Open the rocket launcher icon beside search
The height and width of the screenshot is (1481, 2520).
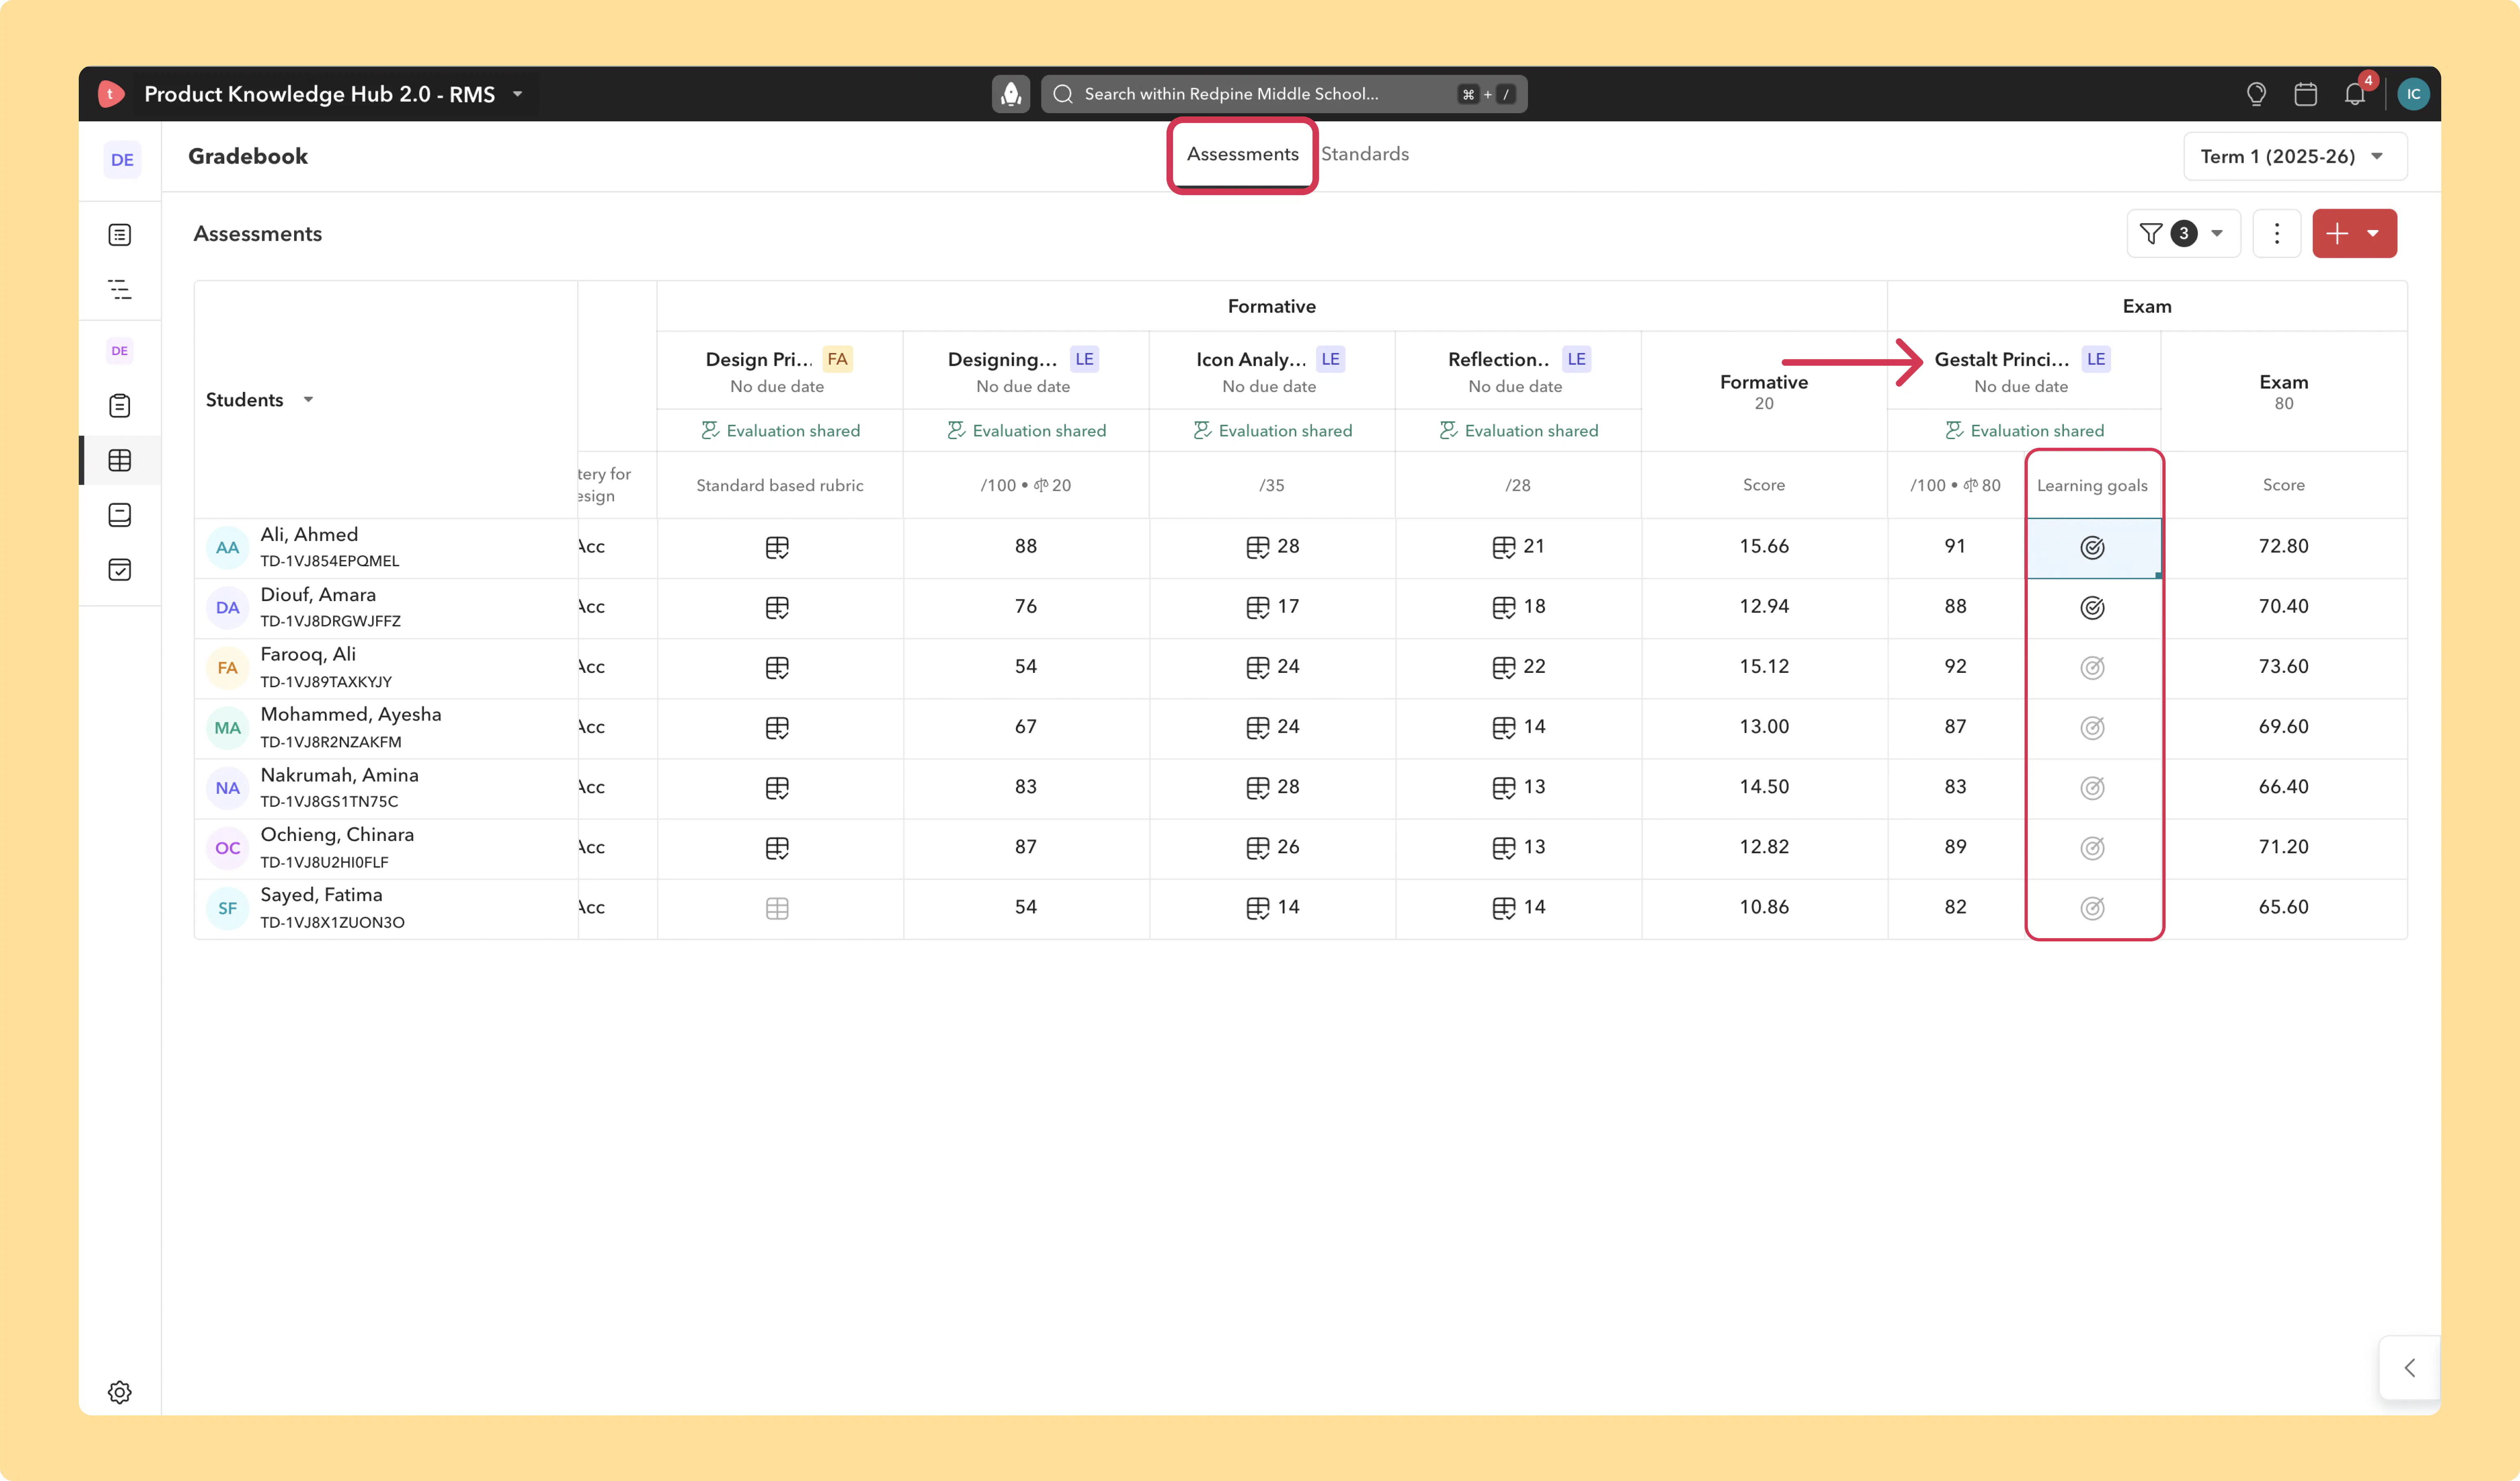coord(1011,94)
